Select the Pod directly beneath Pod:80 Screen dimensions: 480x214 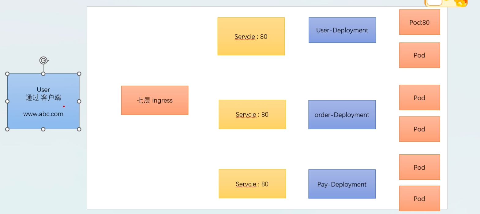pos(419,55)
